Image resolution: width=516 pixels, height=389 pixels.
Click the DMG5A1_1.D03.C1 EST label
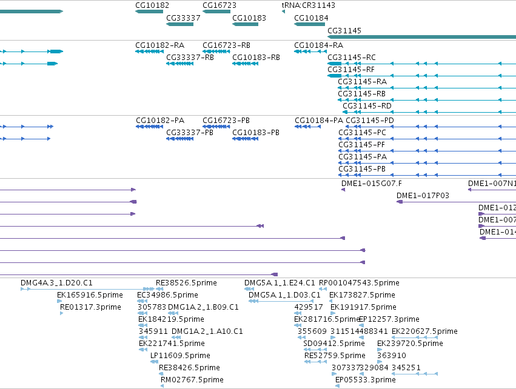point(284,295)
